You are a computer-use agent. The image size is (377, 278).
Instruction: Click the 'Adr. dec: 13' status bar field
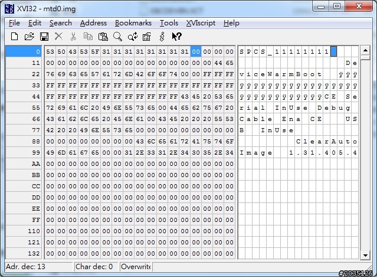click(x=38, y=266)
